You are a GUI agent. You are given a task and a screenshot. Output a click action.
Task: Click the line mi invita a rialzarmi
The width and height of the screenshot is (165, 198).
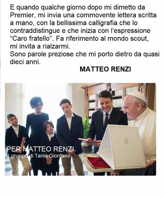(x=40, y=46)
